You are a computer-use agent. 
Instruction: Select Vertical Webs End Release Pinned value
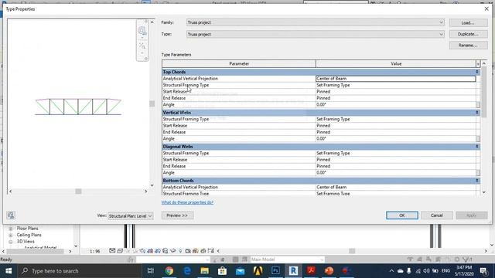click(396, 132)
